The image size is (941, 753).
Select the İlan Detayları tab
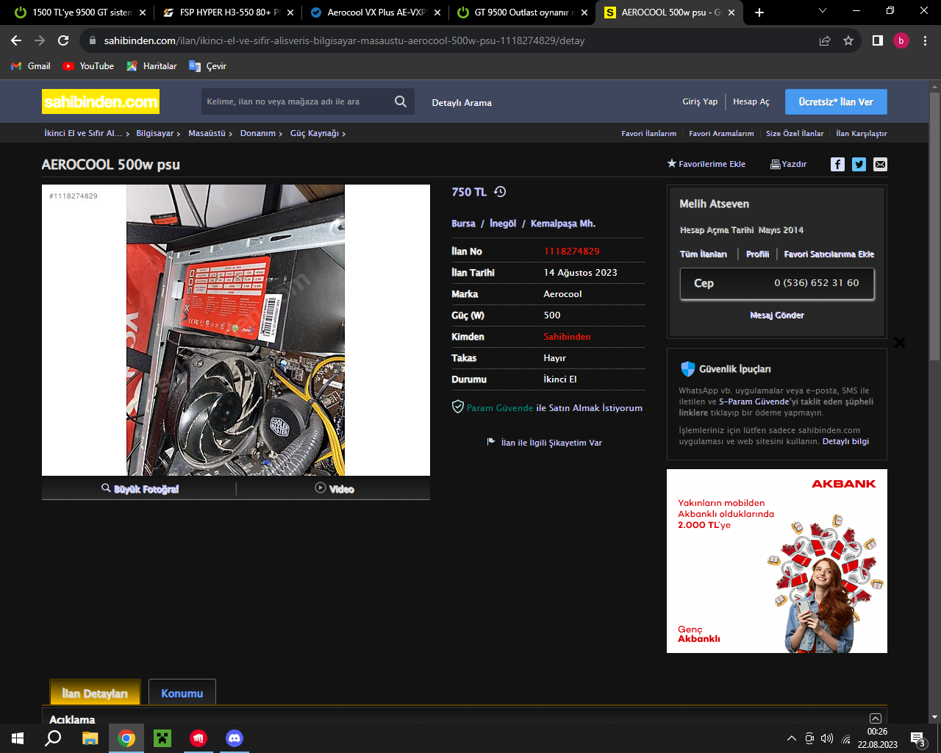click(x=95, y=693)
